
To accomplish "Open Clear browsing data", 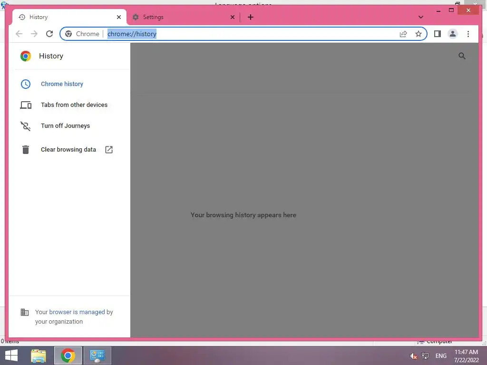I will 68,150.
